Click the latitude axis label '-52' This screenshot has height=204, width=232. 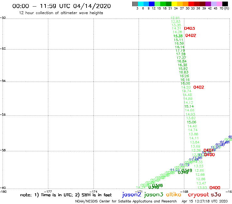tap(3, 49)
